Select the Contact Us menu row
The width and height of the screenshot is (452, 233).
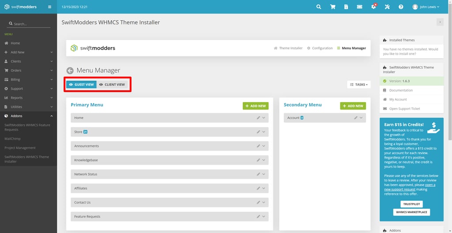pos(169,202)
